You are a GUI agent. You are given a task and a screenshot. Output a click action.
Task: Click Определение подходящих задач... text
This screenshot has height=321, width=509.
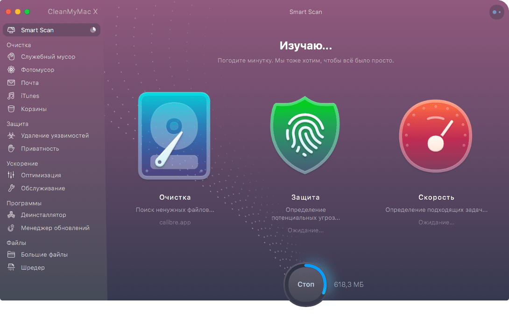pos(436,210)
